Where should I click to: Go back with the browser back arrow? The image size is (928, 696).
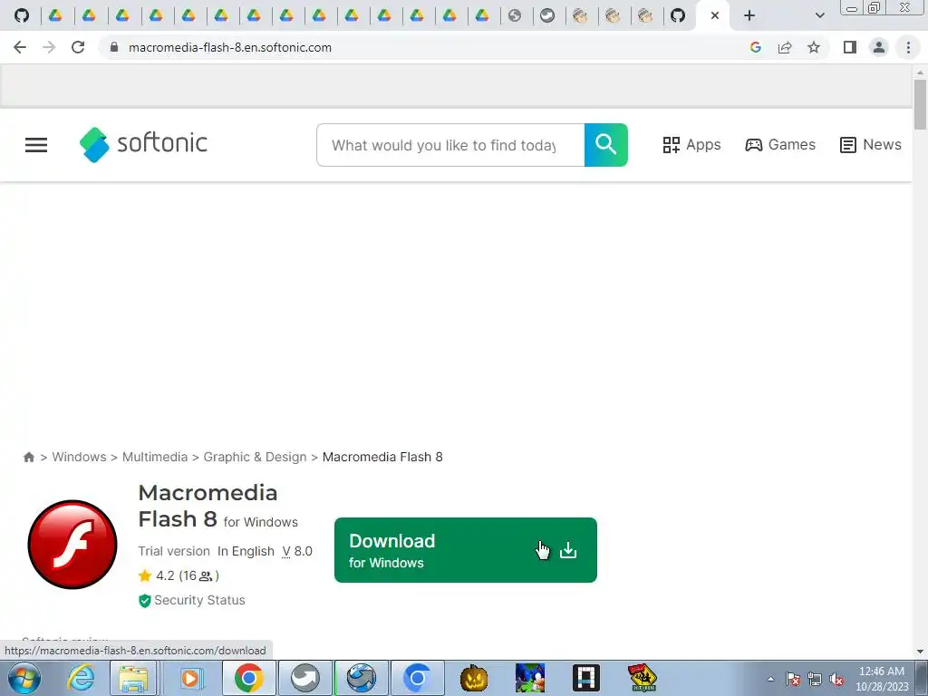[x=20, y=47]
